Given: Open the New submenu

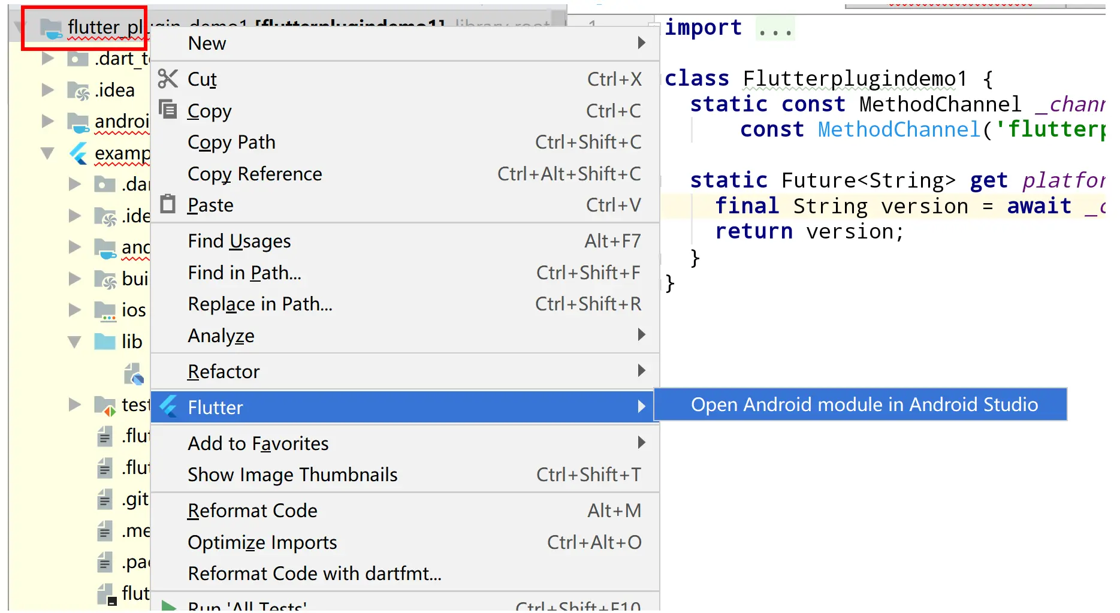Looking at the screenshot, I should coord(405,43).
